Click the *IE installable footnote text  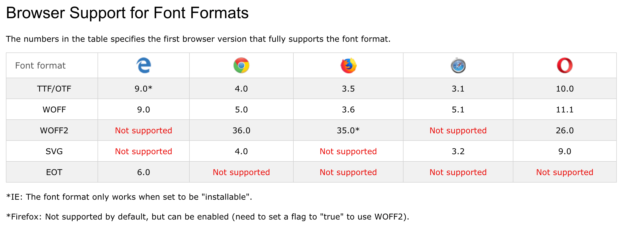(x=129, y=197)
